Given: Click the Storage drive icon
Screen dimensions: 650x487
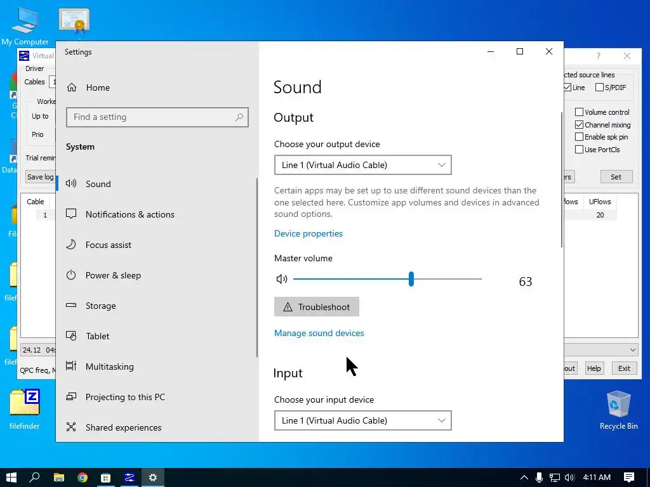Looking at the screenshot, I should (x=71, y=305).
